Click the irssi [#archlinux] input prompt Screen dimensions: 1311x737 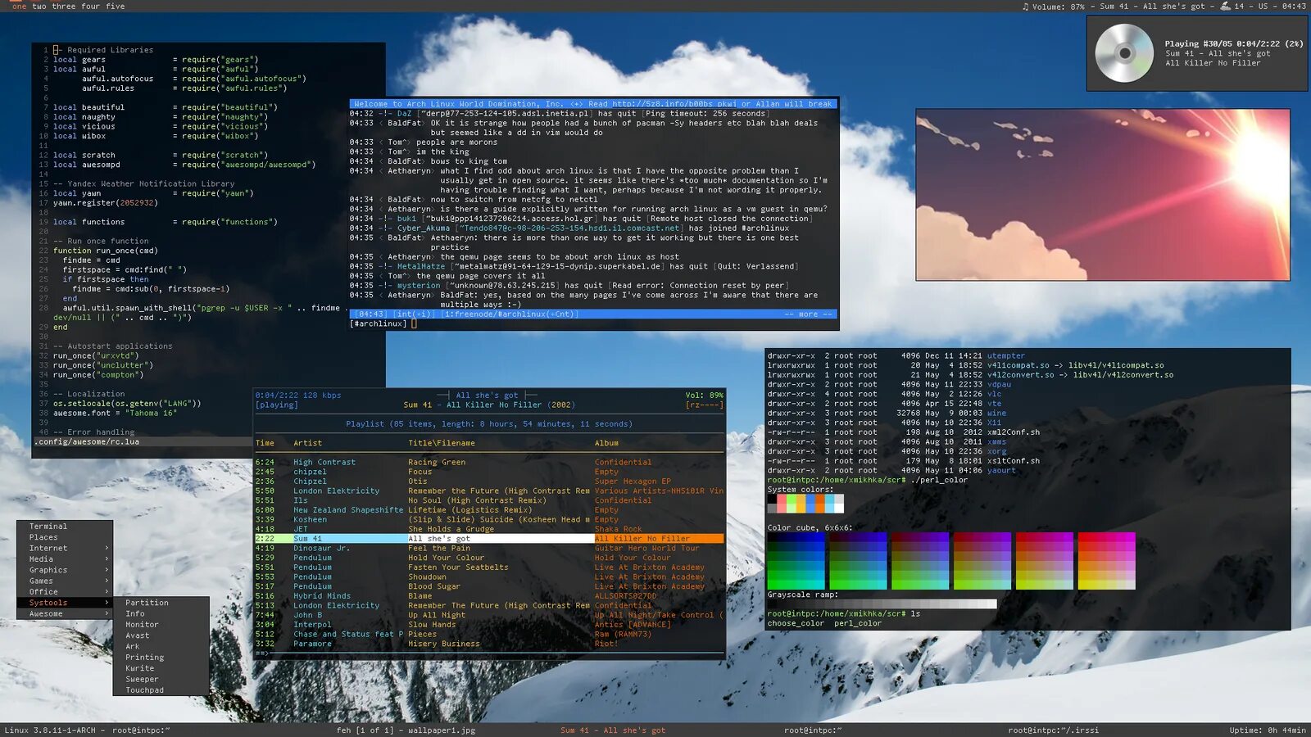click(383, 324)
